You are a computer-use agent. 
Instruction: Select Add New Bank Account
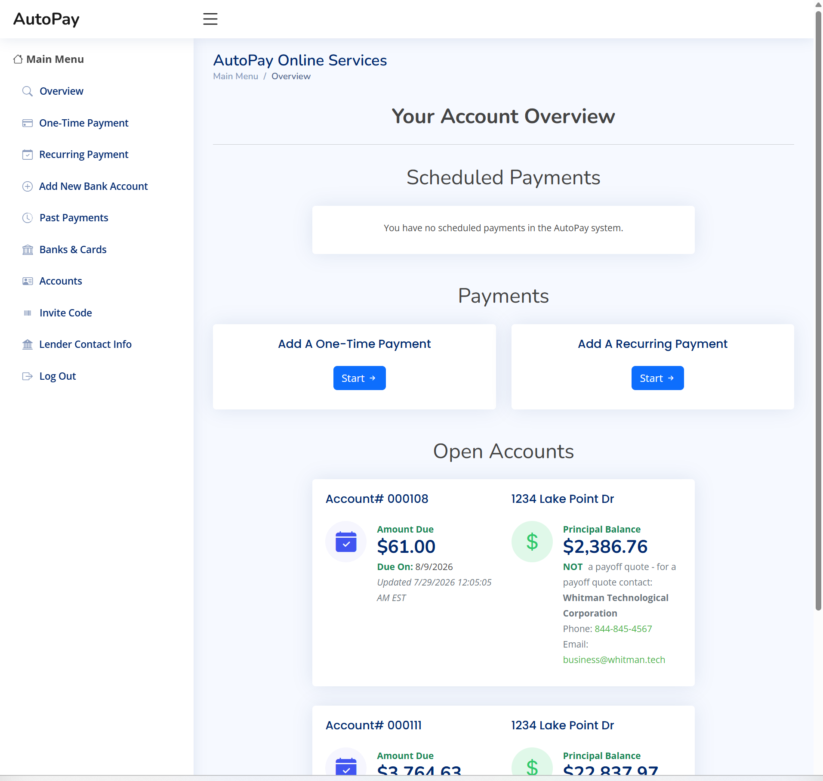93,186
